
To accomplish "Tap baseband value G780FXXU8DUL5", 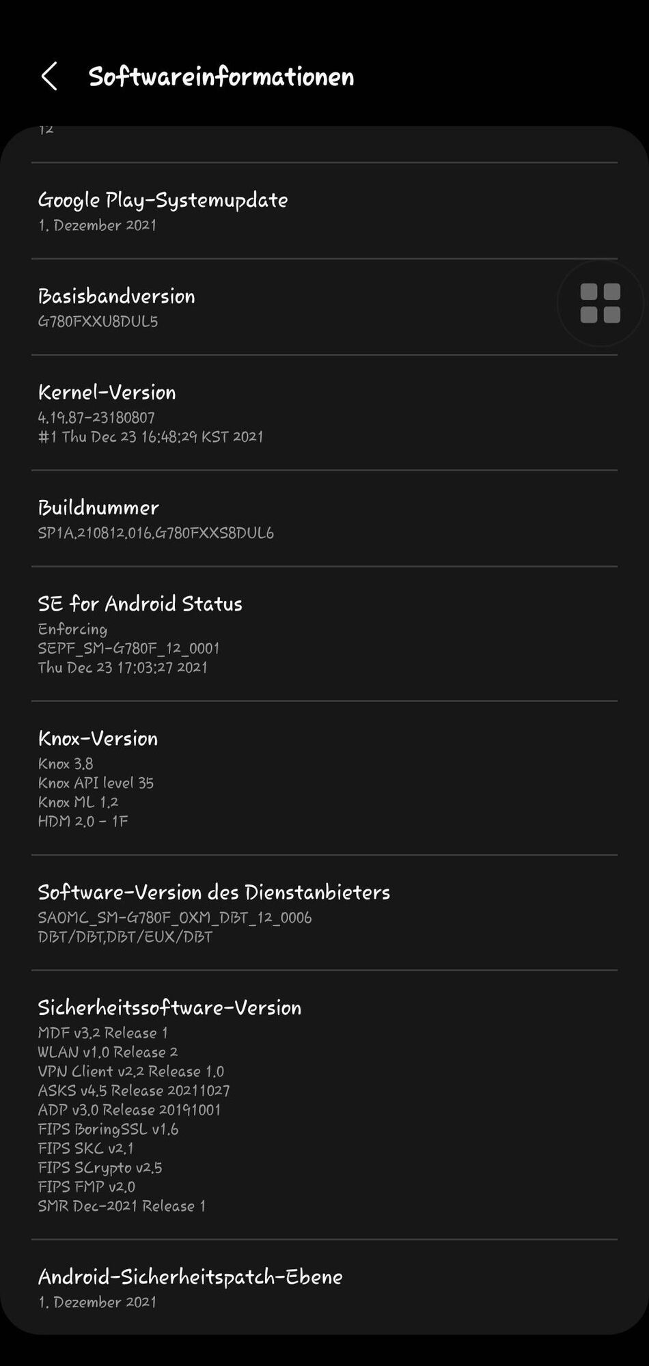I will [98, 322].
